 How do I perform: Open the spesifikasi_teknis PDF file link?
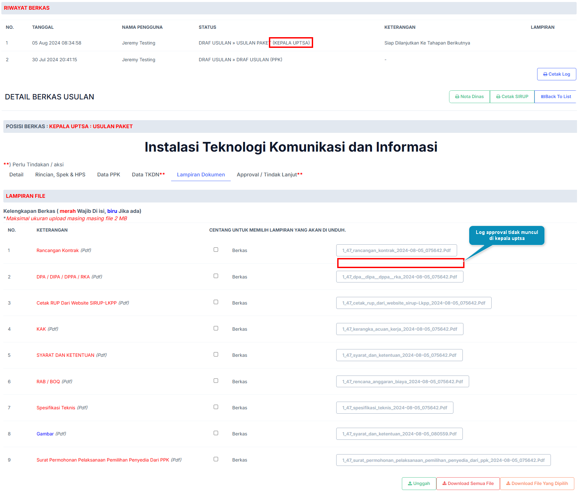pos(394,408)
